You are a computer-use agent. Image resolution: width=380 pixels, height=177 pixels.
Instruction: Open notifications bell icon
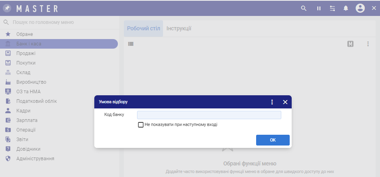(x=346, y=8)
